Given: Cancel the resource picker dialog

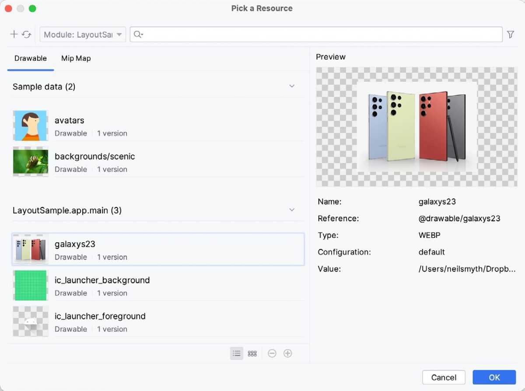Looking at the screenshot, I should tap(444, 377).
